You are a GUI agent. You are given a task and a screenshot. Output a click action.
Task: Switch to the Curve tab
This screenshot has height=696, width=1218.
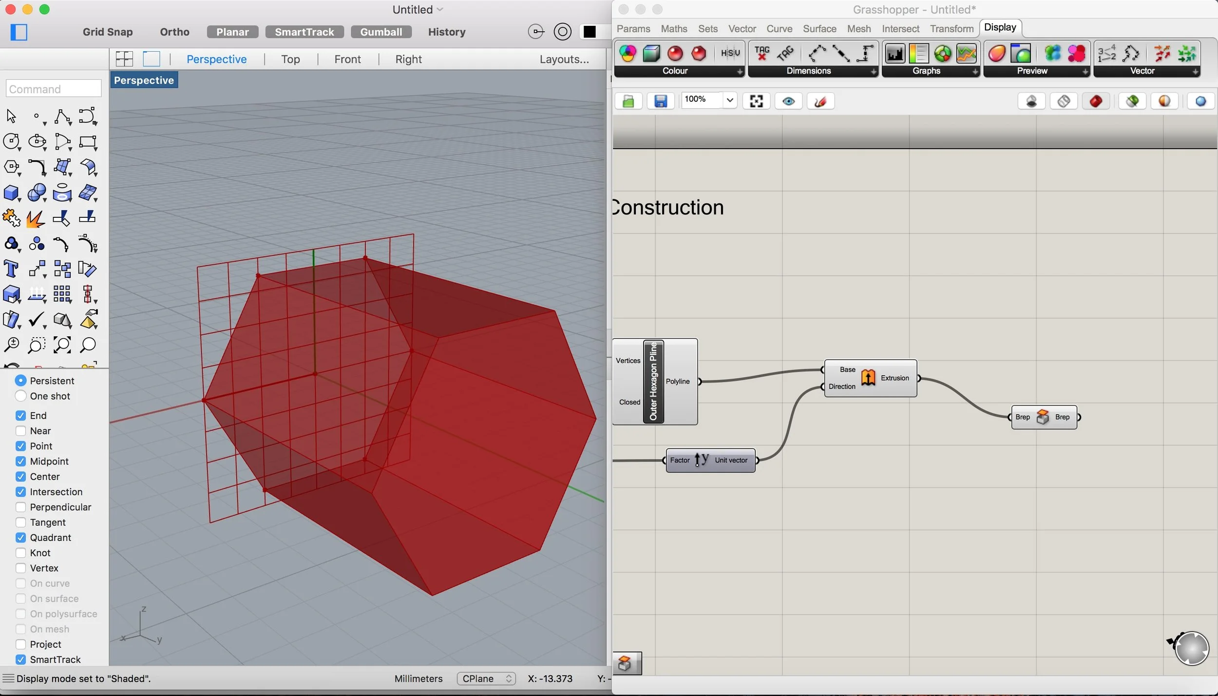coord(779,29)
